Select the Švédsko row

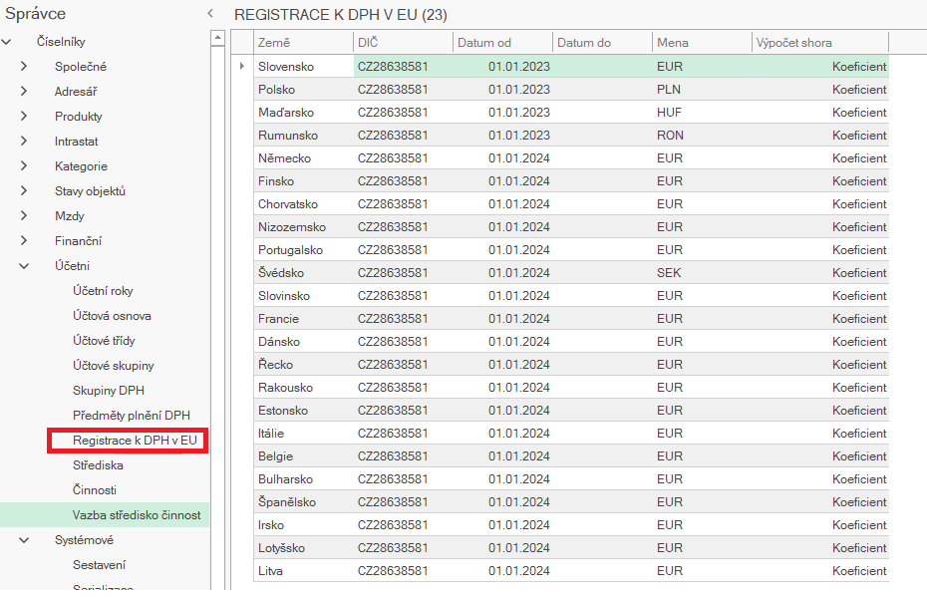[x=571, y=273]
